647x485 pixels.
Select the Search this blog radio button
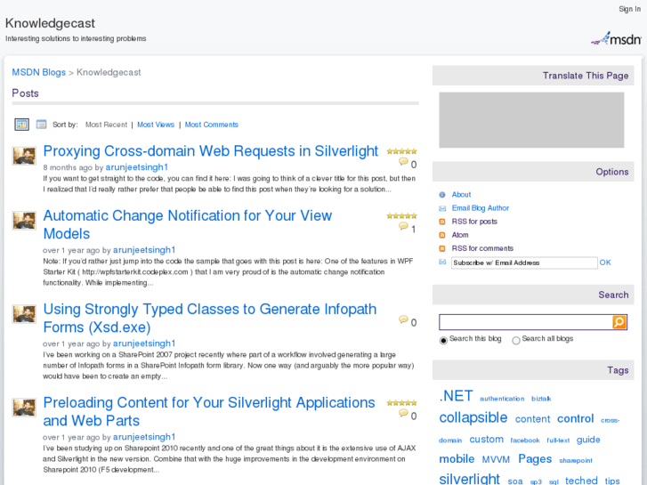point(443,340)
